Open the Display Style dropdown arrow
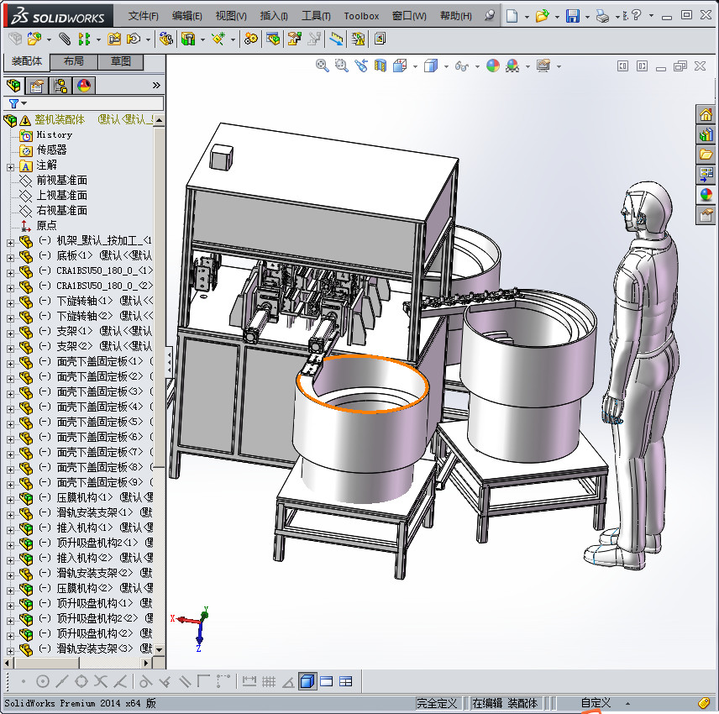Viewport: 719px width, 714px height. 446,66
